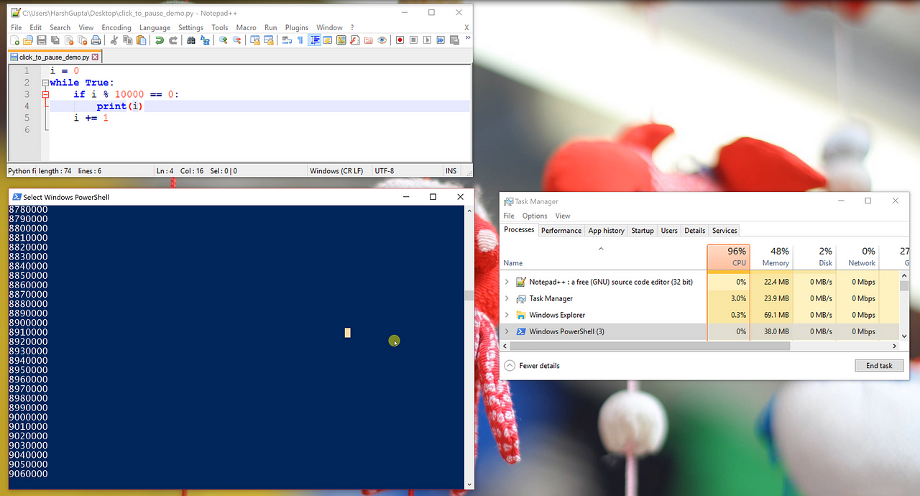
Task: Click the Save icon in Notepad++ toolbar
Action: pyautogui.click(x=41, y=40)
